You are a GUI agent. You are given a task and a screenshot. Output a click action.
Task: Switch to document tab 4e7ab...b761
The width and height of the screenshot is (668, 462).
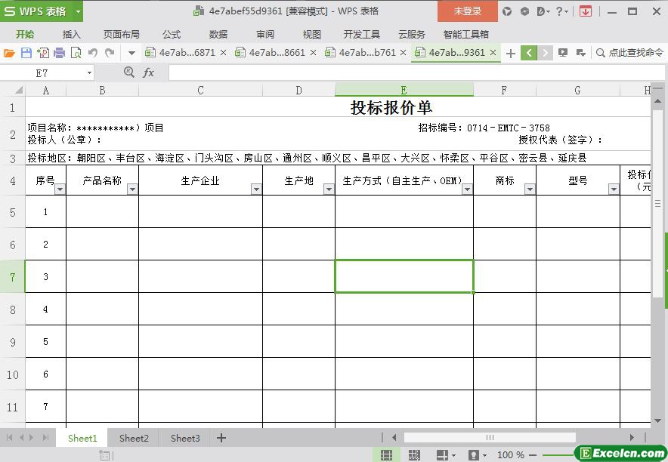pos(361,53)
